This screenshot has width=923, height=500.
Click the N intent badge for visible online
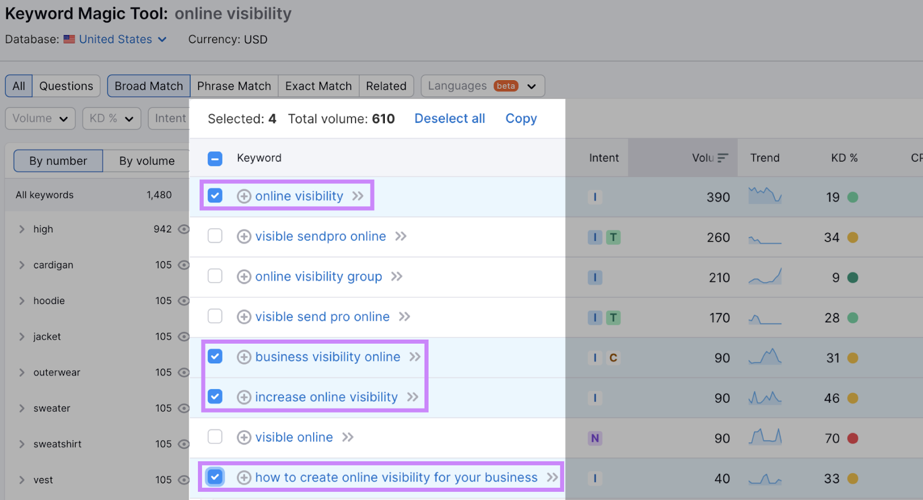click(x=595, y=438)
